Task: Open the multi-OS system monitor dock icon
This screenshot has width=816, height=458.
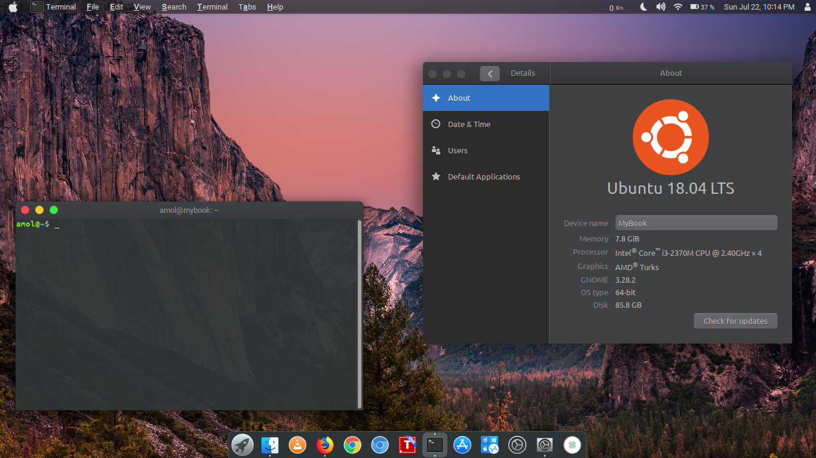Action: point(490,445)
